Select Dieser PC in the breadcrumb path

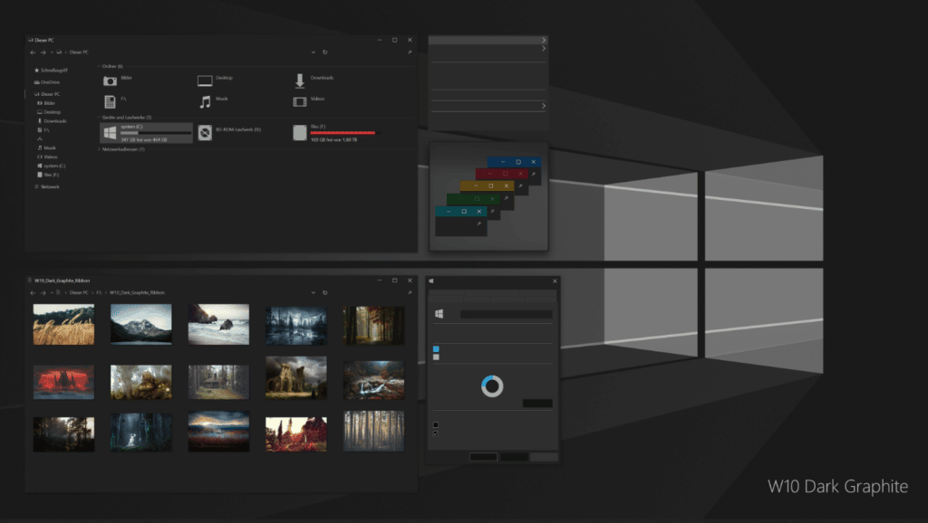[x=79, y=52]
